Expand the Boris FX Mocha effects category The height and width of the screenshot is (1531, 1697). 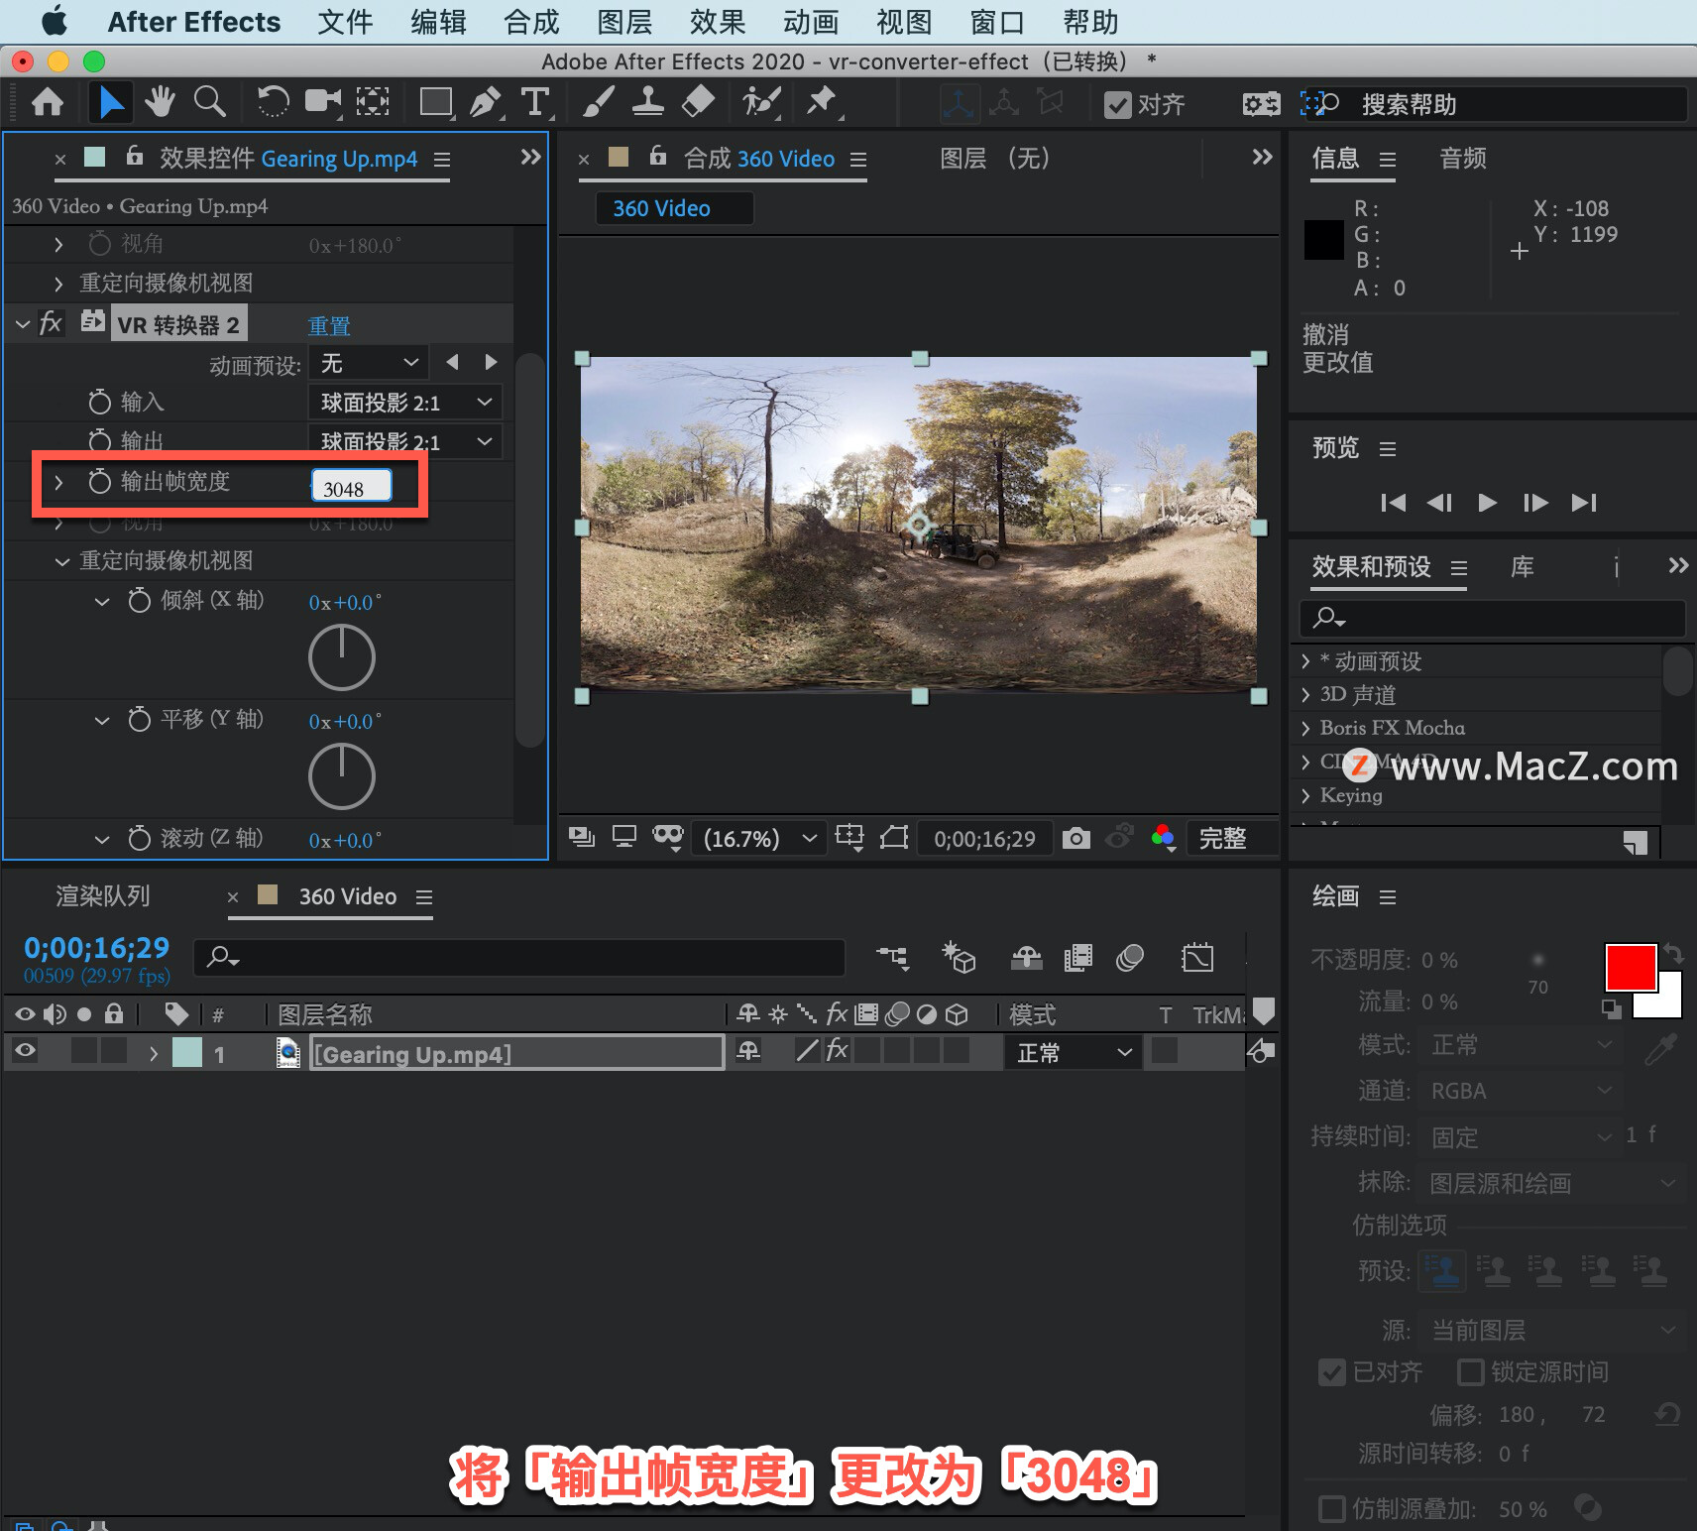tap(1305, 728)
